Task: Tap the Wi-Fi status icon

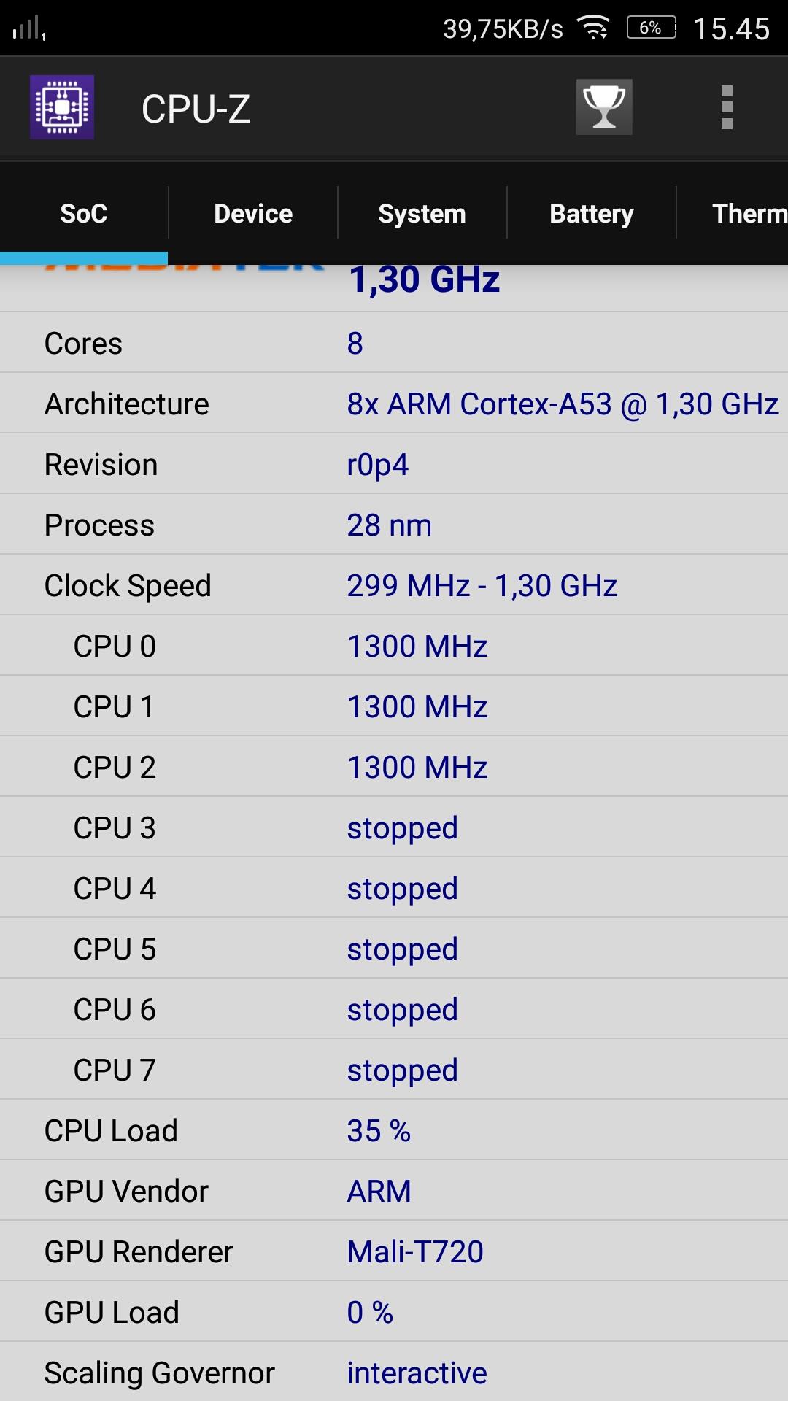Action: [594, 28]
